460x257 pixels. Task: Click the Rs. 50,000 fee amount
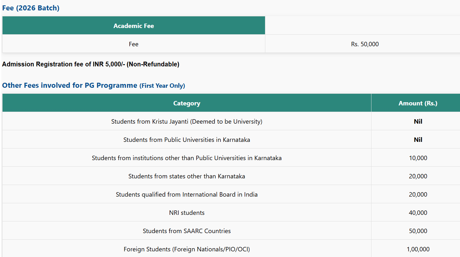365,44
